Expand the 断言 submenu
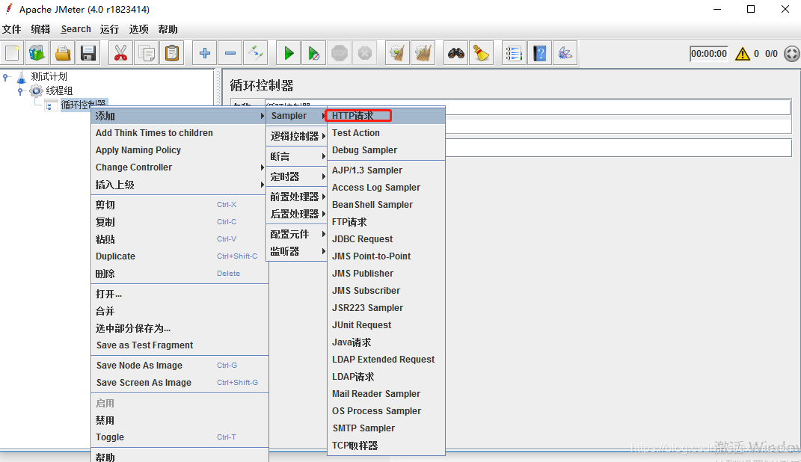Image resolution: width=801 pixels, height=462 pixels. (x=297, y=156)
